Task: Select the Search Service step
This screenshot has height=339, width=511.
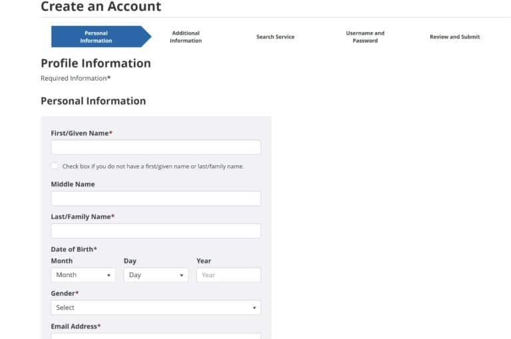Action: click(x=275, y=37)
